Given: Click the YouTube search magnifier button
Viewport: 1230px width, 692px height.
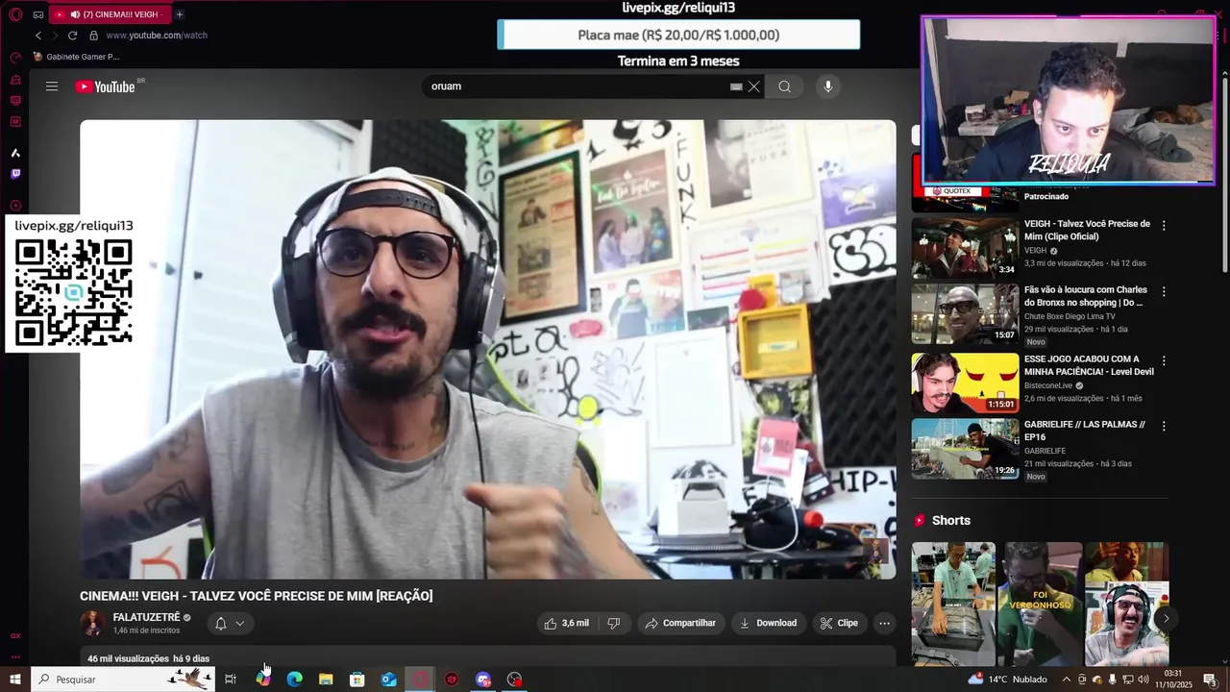Looking at the screenshot, I should [785, 86].
